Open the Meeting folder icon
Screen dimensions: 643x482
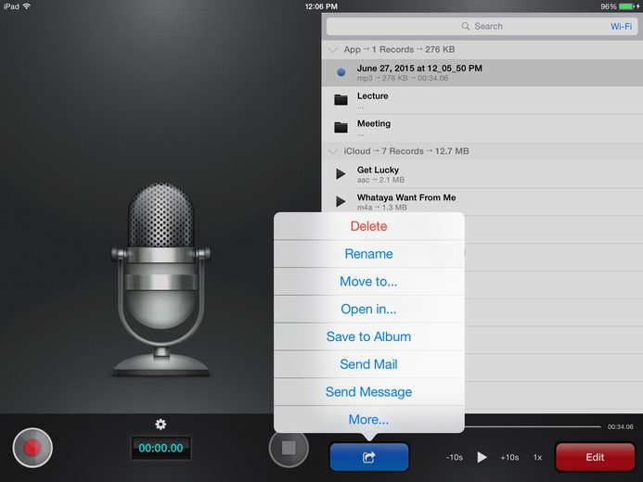click(341, 127)
